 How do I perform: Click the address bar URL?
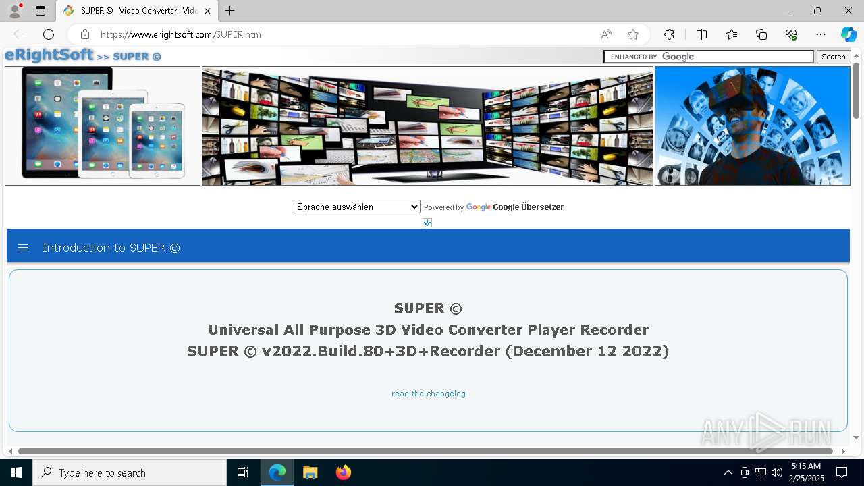coord(182,34)
